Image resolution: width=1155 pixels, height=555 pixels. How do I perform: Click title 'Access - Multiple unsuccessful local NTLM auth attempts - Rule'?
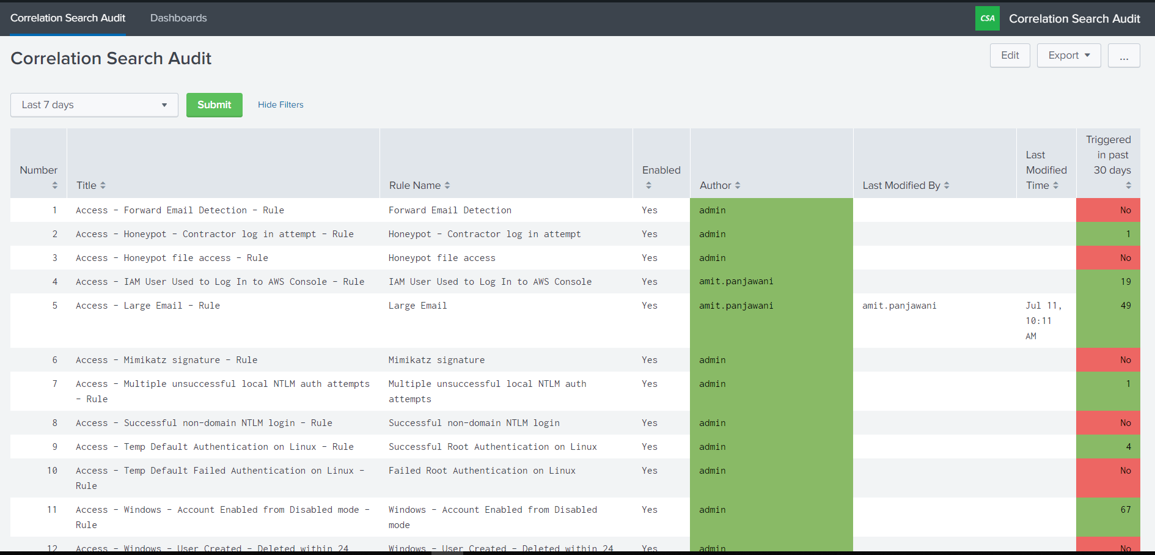point(223,391)
